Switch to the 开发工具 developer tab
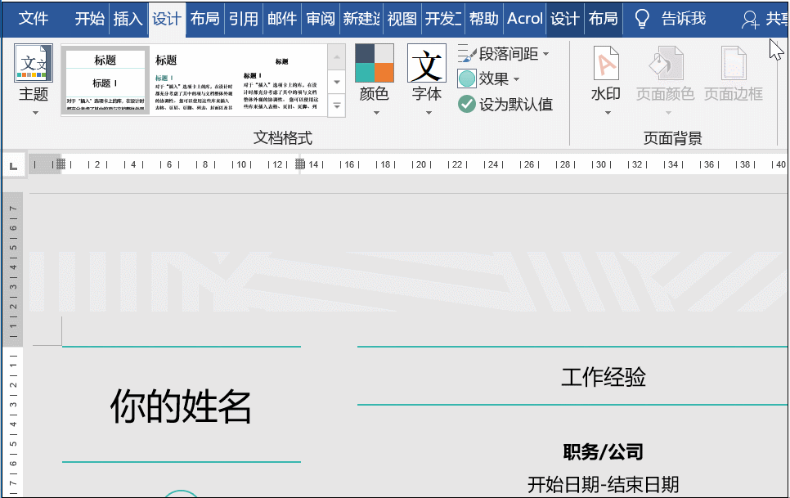This screenshot has height=498, width=790. pos(443,19)
